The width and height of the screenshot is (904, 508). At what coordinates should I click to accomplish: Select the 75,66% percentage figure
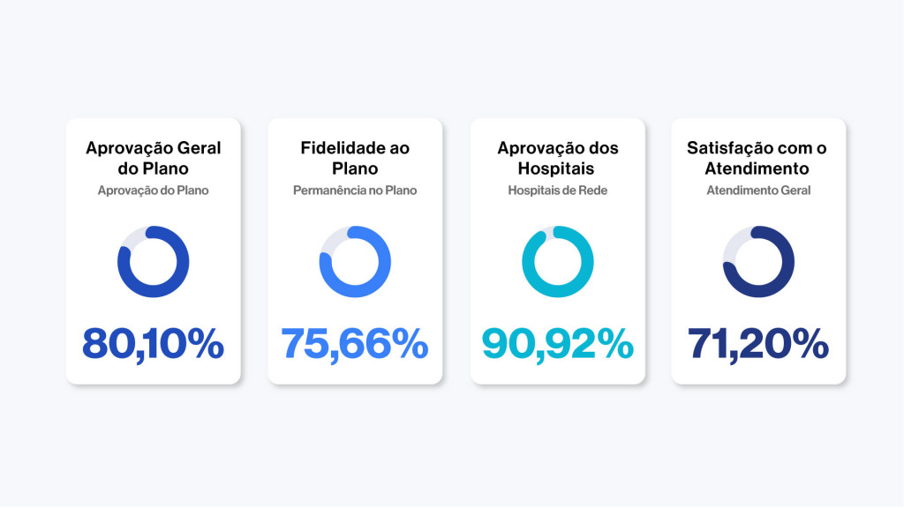pyautogui.click(x=355, y=343)
